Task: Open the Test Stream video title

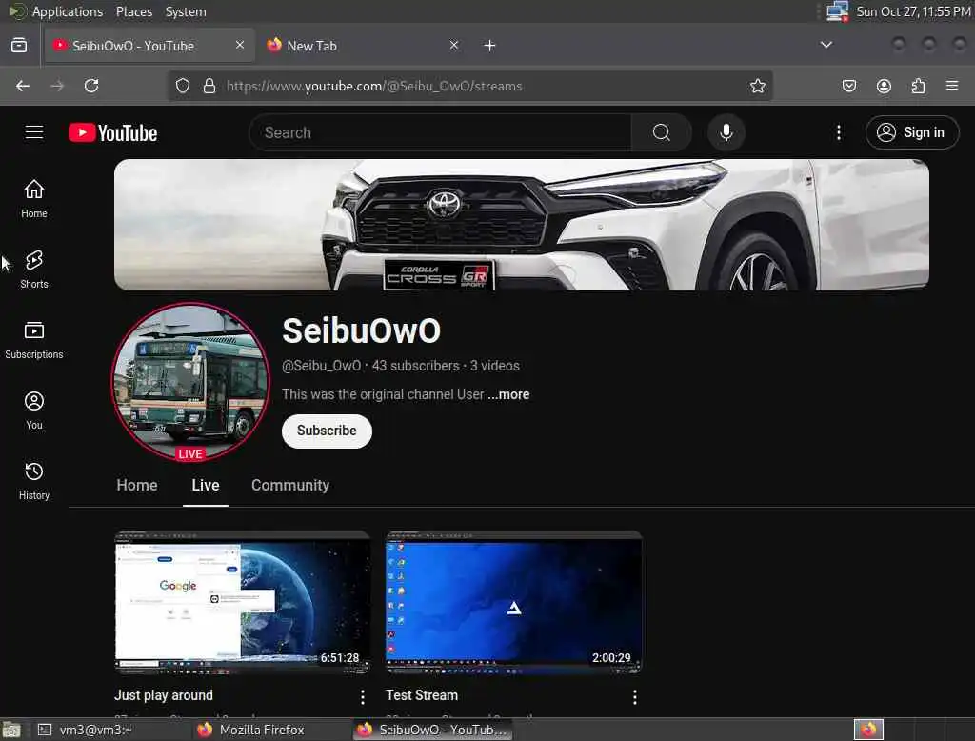Action: pos(422,695)
